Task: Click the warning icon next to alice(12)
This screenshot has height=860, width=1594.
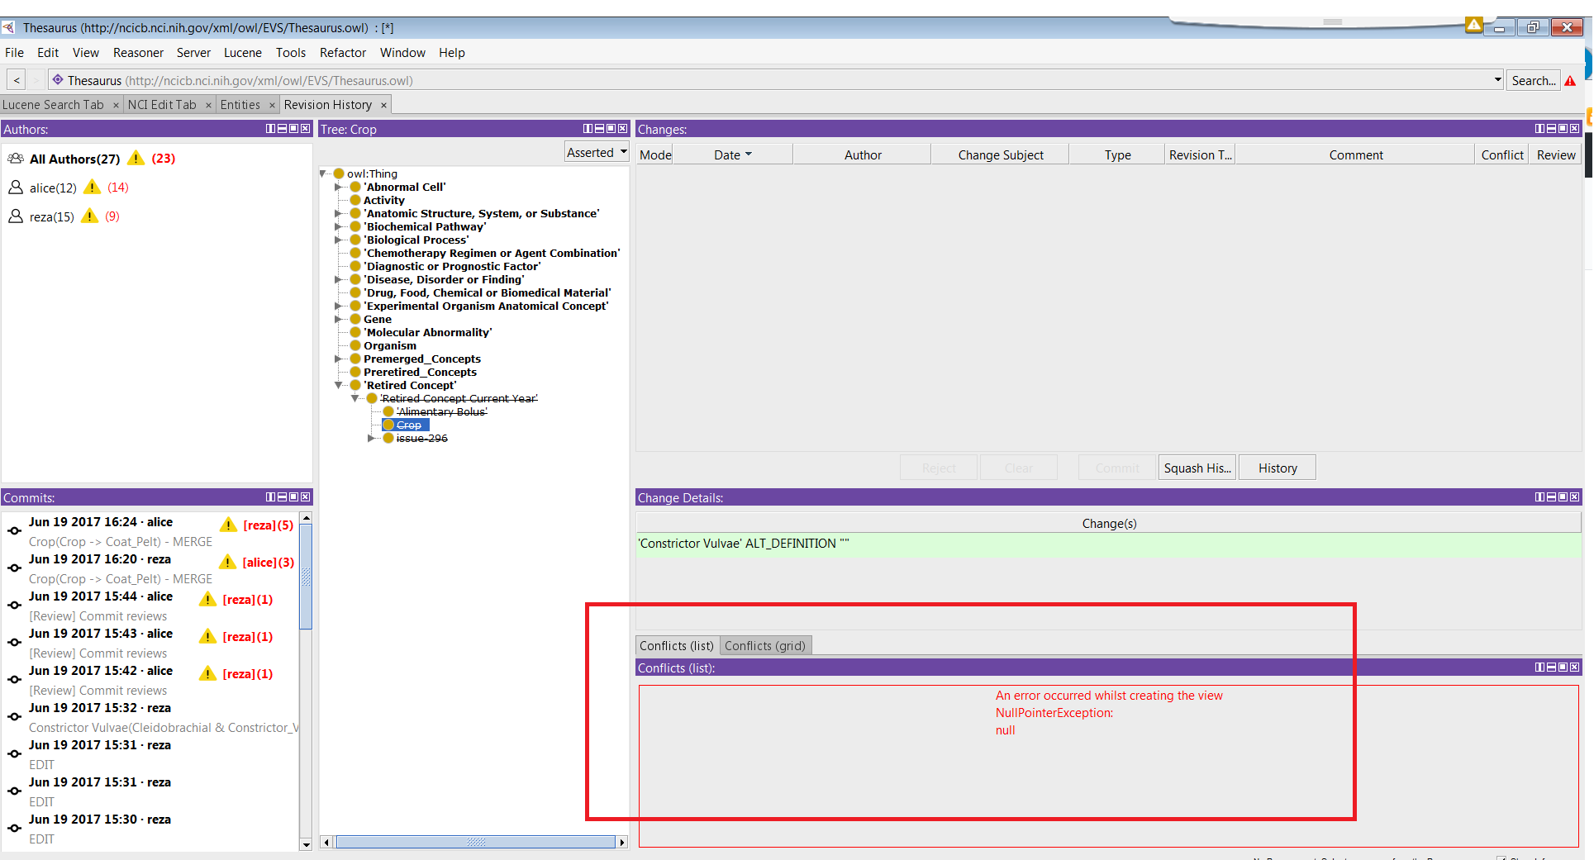Action: point(93,188)
